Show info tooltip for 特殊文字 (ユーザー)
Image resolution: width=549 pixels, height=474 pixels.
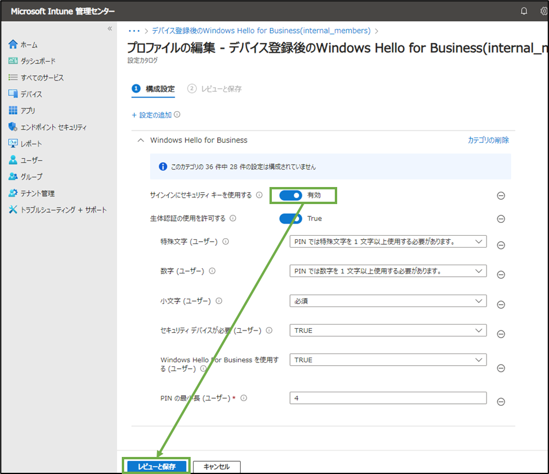(226, 241)
